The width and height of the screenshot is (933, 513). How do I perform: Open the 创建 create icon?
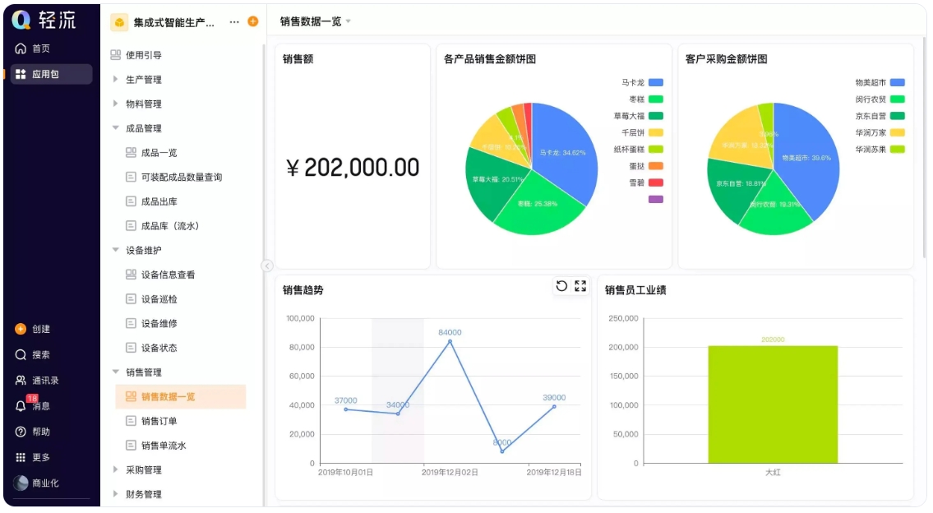click(19, 329)
